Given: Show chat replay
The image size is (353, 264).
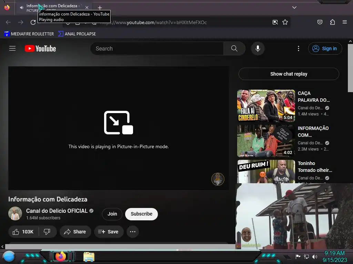Looking at the screenshot, I should click(x=289, y=74).
